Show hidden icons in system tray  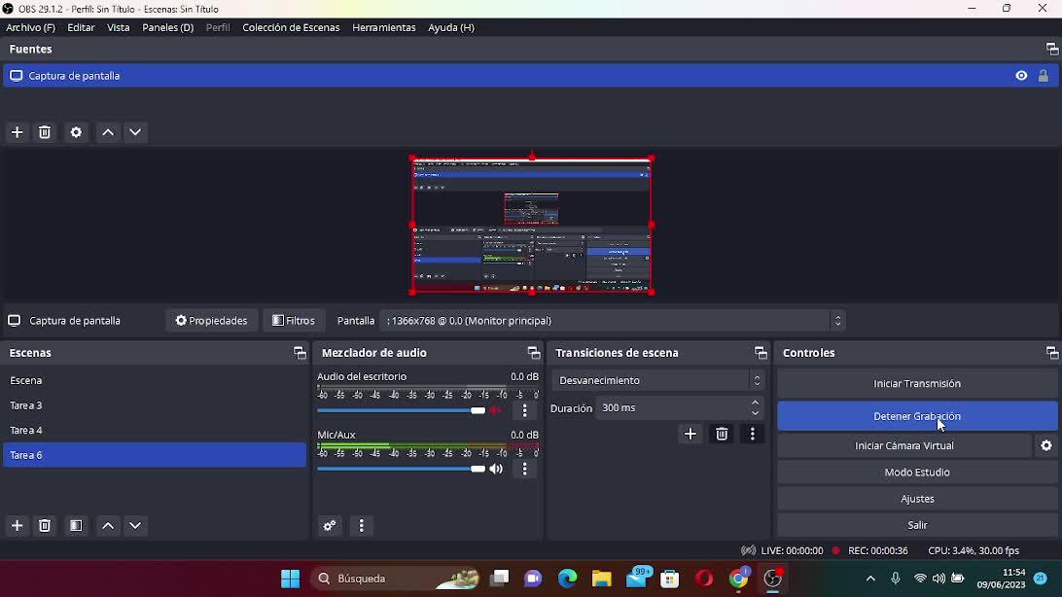pos(870,579)
